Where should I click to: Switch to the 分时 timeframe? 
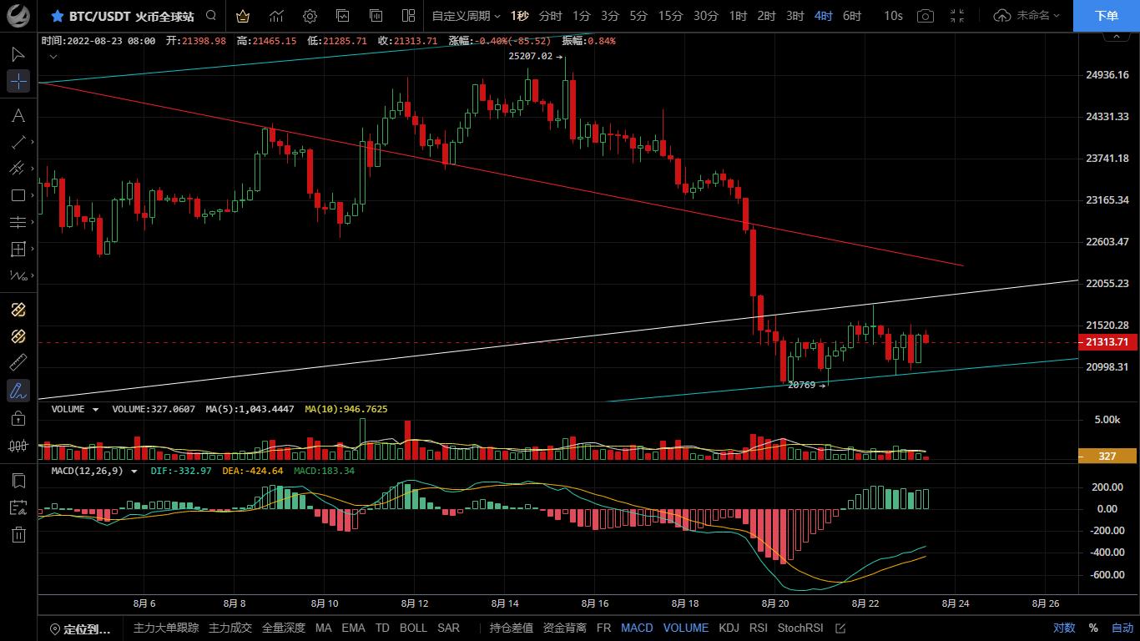[550, 16]
